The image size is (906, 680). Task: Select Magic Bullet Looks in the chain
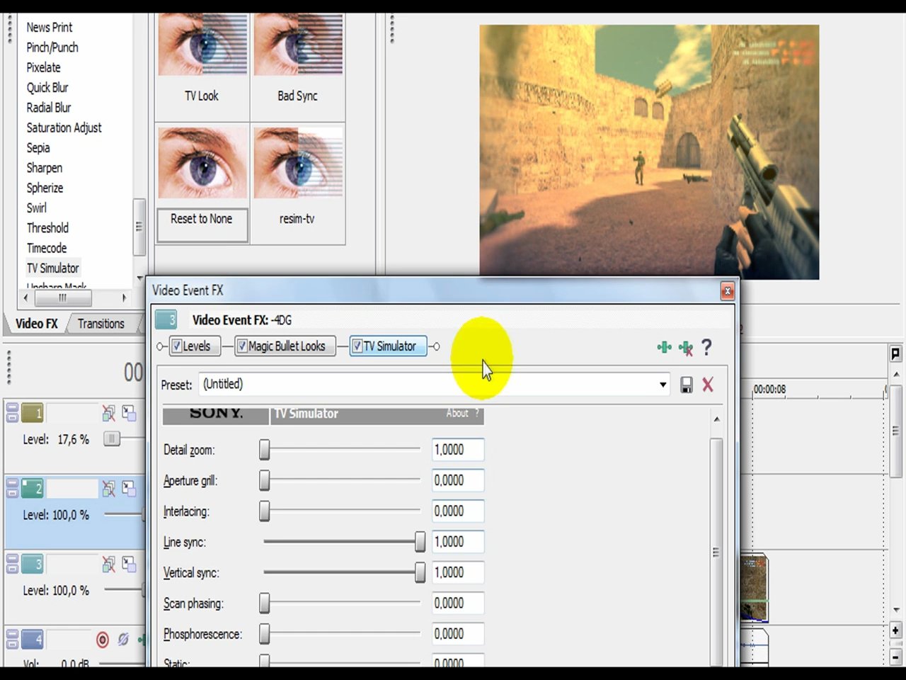pyautogui.click(x=287, y=346)
